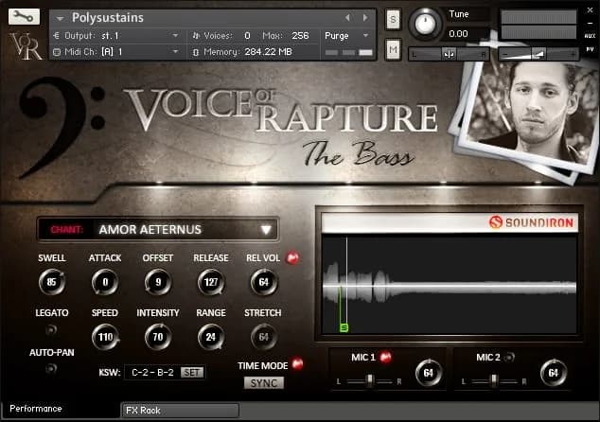Click the Speed knob showing 110
The height and width of the screenshot is (422, 600).
(105, 337)
